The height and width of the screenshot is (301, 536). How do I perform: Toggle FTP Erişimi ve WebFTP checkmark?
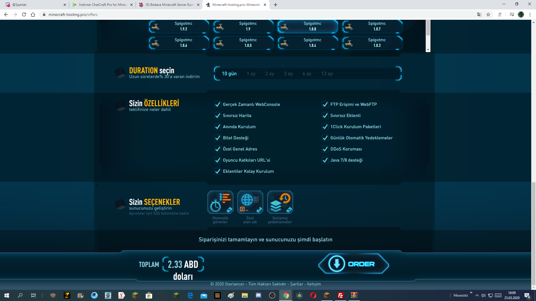point(325,105)
